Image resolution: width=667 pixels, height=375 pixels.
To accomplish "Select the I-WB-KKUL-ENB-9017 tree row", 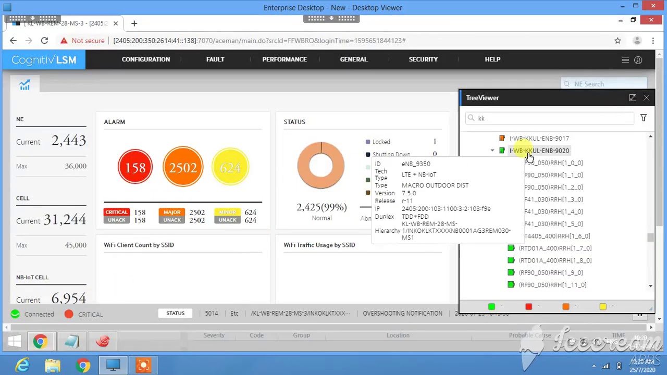I will tap(539, 139).
